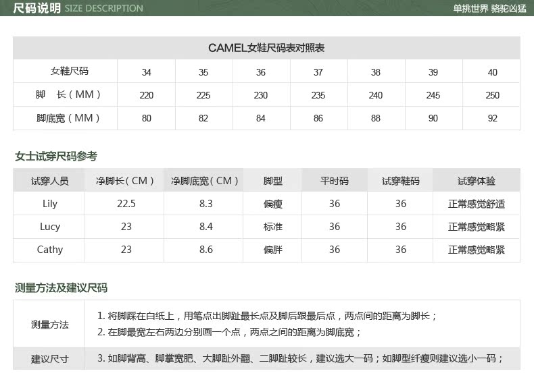Screen dimensions: 534x390
Task: Click foot width value '82'
Action: click(x=203, y=118)
